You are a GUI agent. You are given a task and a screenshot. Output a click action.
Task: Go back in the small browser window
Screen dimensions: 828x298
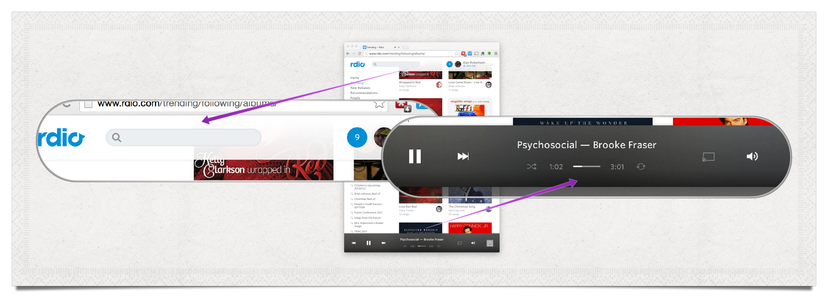(x=348, y=54)
